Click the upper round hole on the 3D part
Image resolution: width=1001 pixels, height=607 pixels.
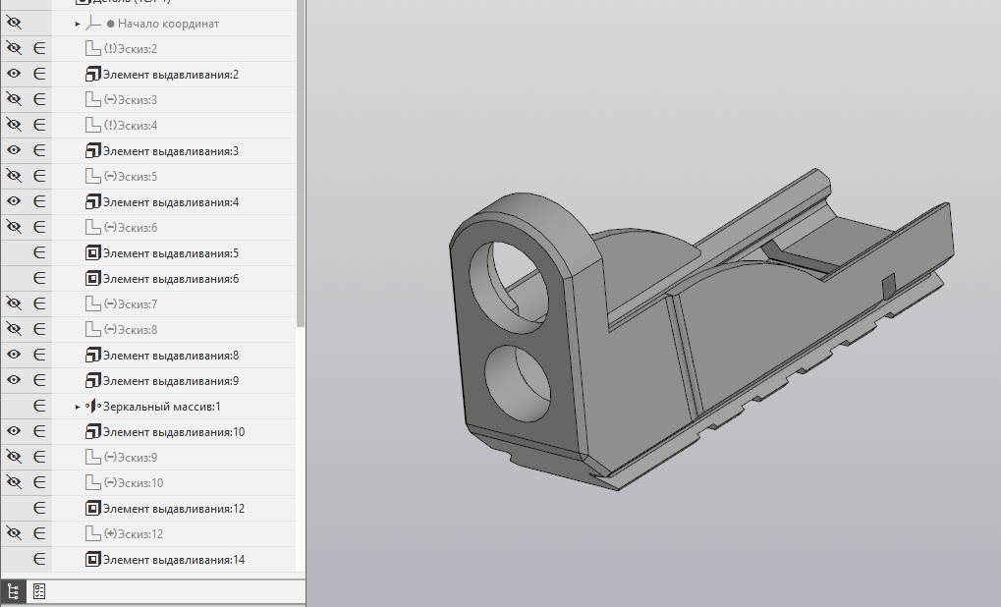[x=509, y=287]
